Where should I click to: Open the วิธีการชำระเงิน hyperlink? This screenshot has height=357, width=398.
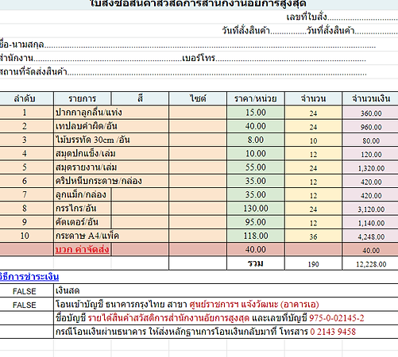[x=29, y=277]
